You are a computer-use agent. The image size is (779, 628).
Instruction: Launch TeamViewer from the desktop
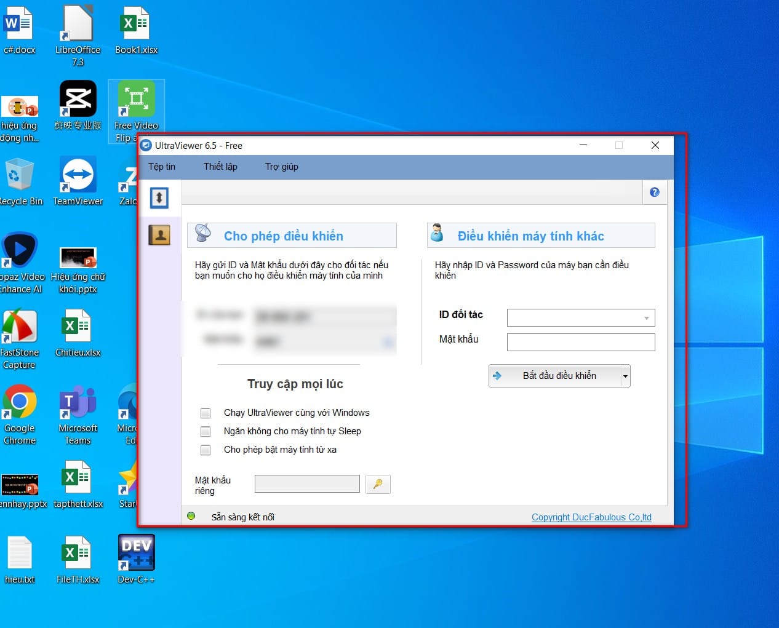click(78, 181)
